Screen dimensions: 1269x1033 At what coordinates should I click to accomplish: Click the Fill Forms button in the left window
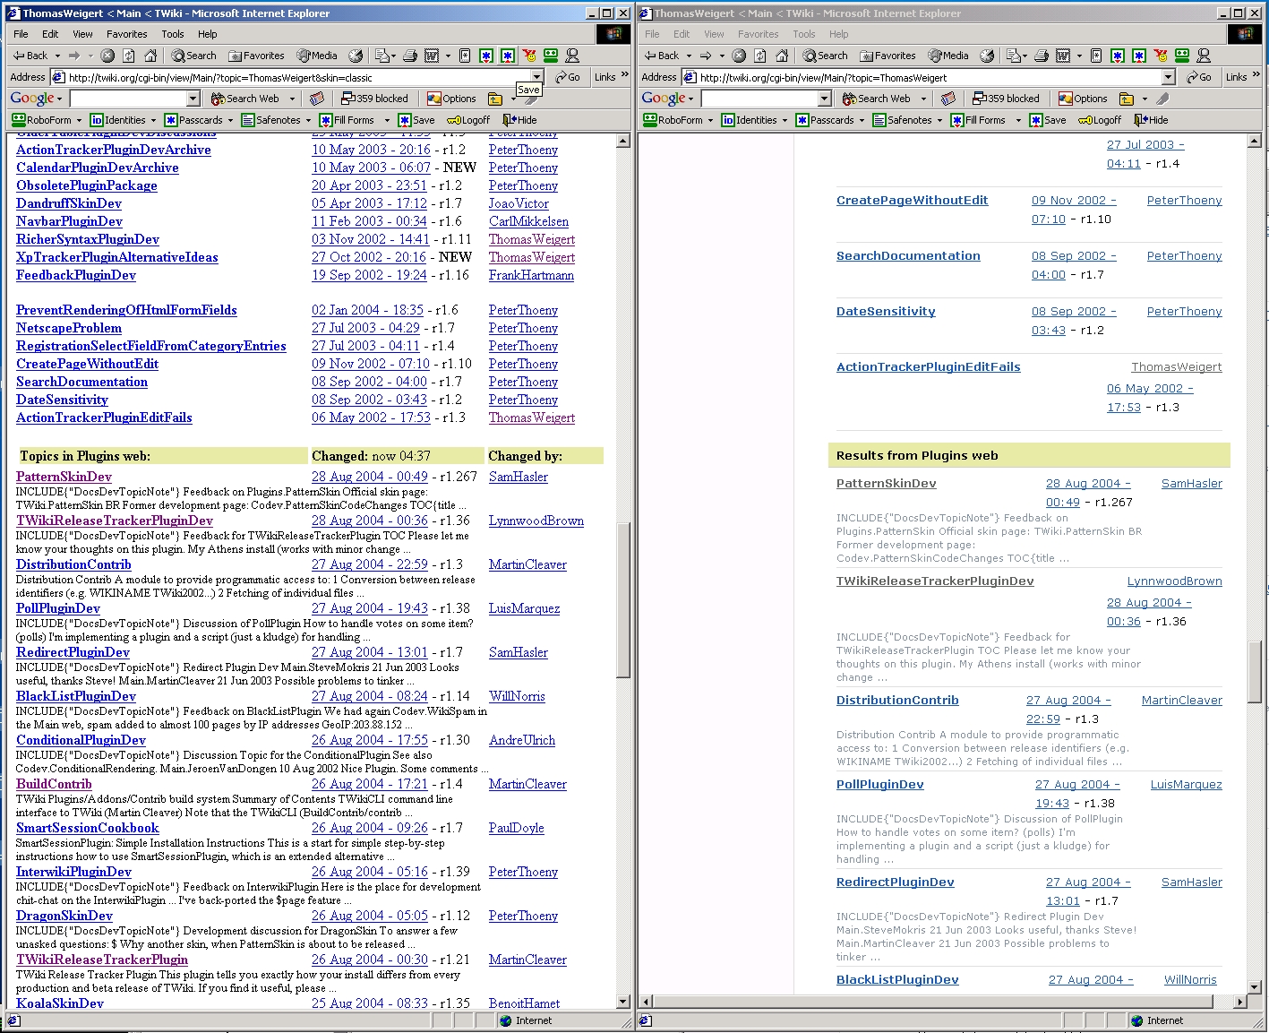tap(347, 120)
